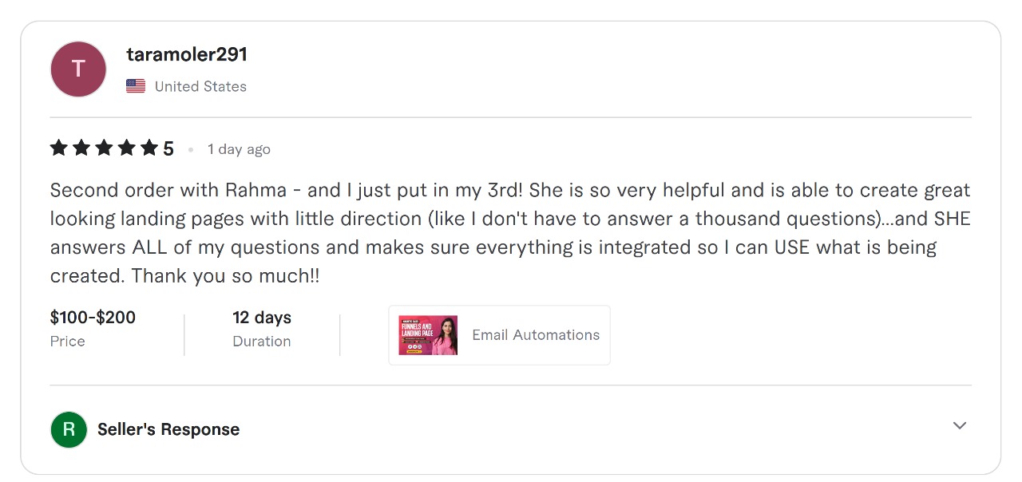
Task: Click the 12 days duration value
Action: coord(262,318)
